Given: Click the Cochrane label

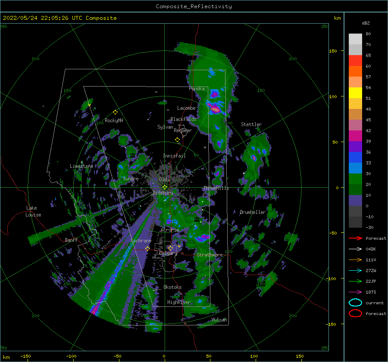Looking at the screenshot, I should click(141, 241).
